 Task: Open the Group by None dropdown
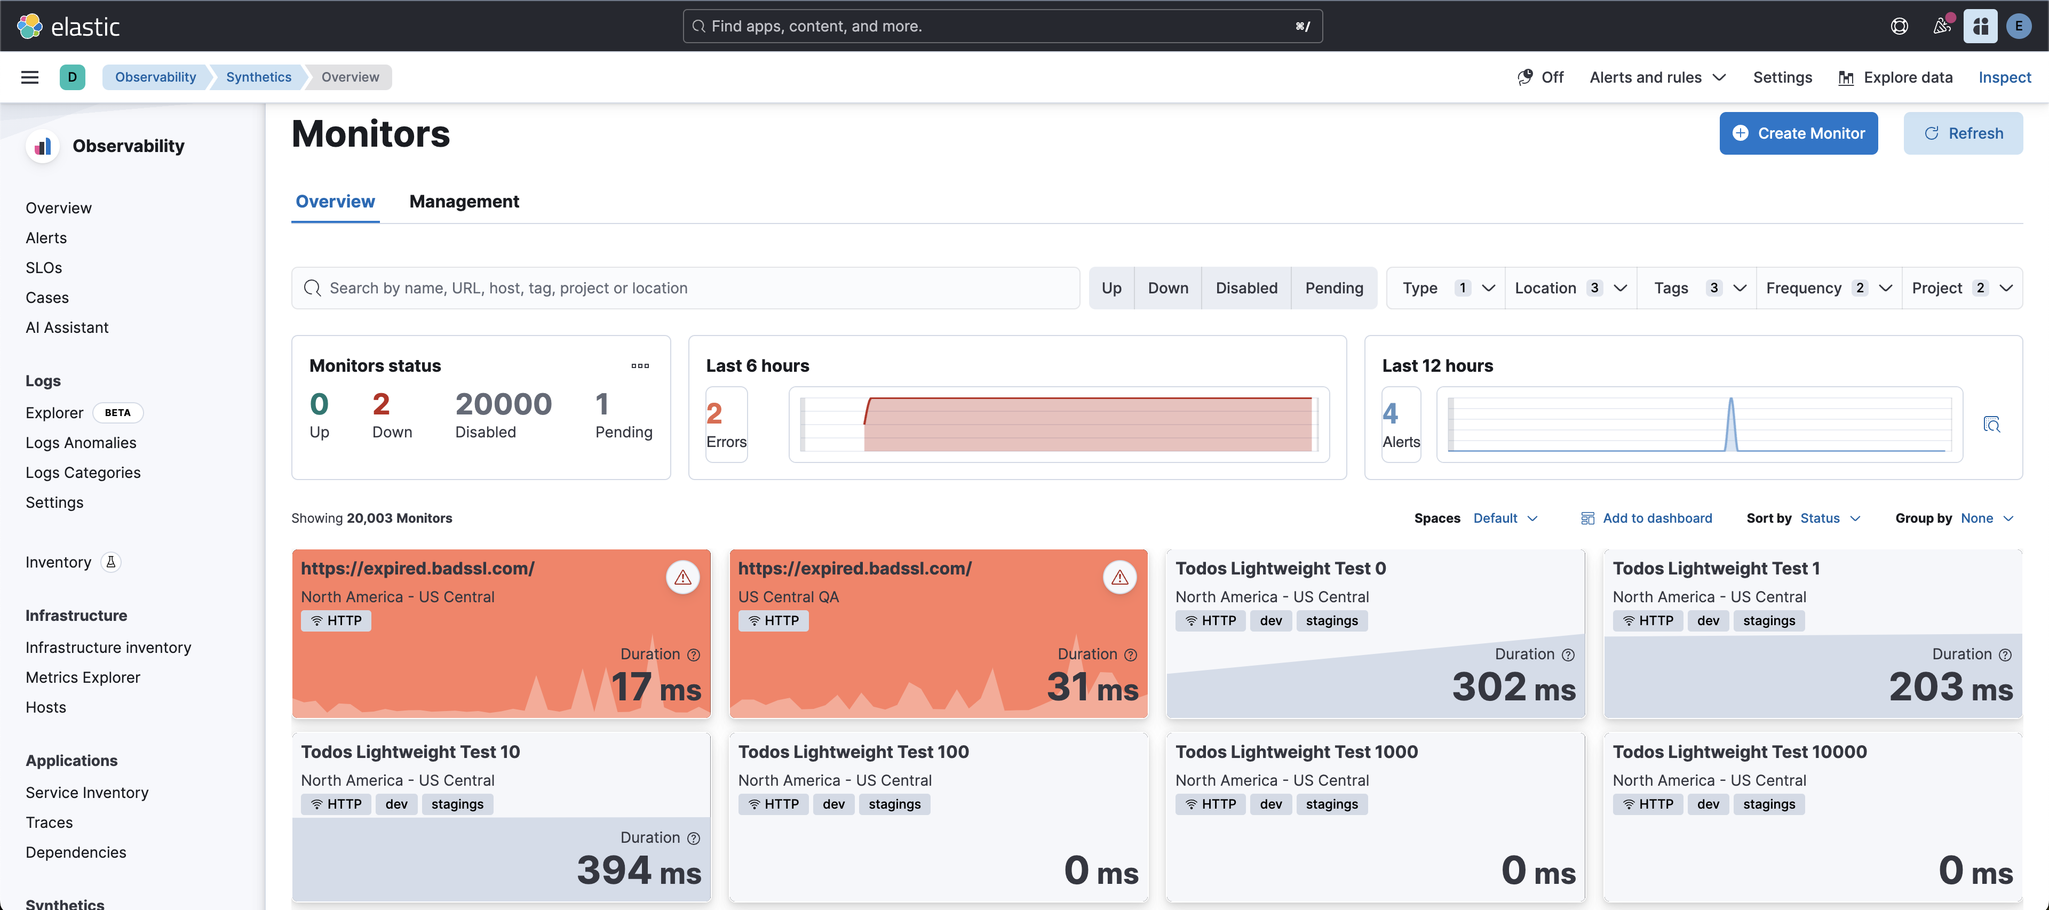point(1986,518)
